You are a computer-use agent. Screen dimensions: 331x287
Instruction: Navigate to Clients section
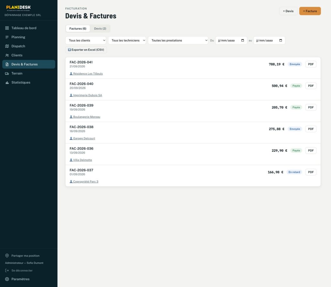click(x=29, y=55)
